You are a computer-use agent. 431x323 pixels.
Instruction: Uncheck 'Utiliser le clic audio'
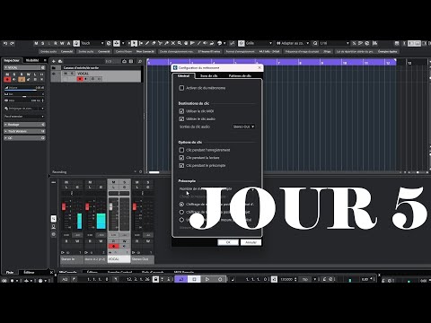click(181, 118)
